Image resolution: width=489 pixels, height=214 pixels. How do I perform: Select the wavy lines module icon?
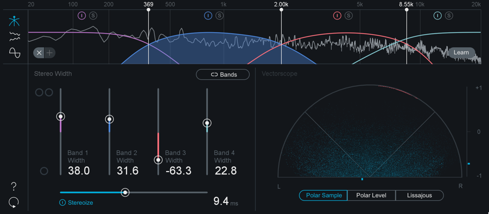(14, 36)
